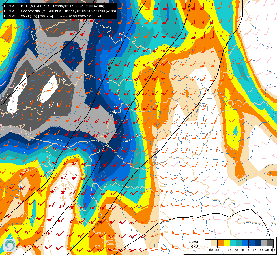Select the cyan 65–70 legend swatch
The height and width of the screenshot is (255, 277).
tap(233, 243)
